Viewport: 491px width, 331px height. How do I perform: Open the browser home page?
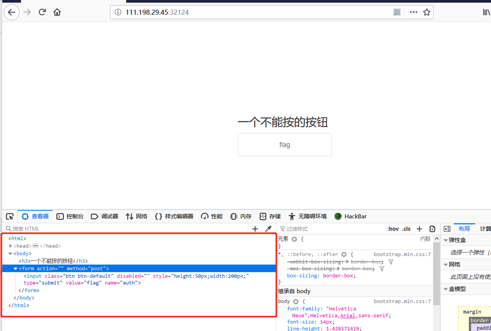coord(57,12)
